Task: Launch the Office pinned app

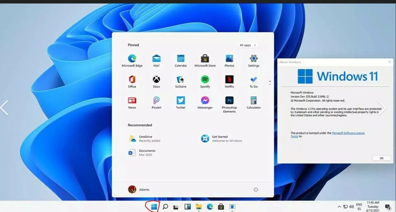Action: (132, 82)
